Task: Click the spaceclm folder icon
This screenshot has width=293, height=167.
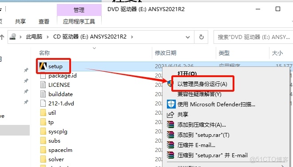Action: (x=43, y=150)
